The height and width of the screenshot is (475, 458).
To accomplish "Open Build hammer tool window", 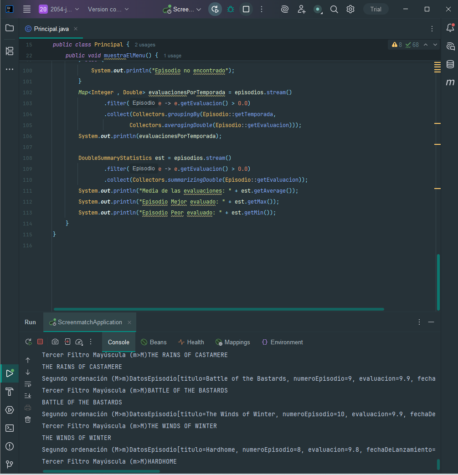I will (x=10, y=392).
